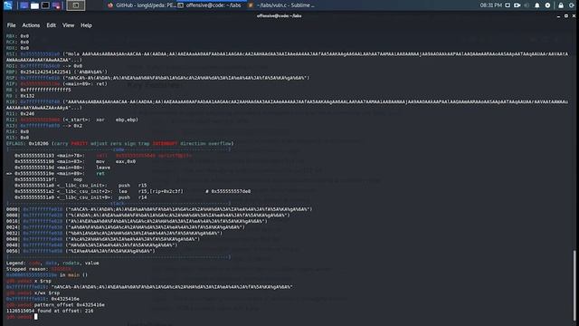Screen dimensions: 579x326
Task: Click the <main+83>: mov eax,0x0 line
Action: [75, 161]
